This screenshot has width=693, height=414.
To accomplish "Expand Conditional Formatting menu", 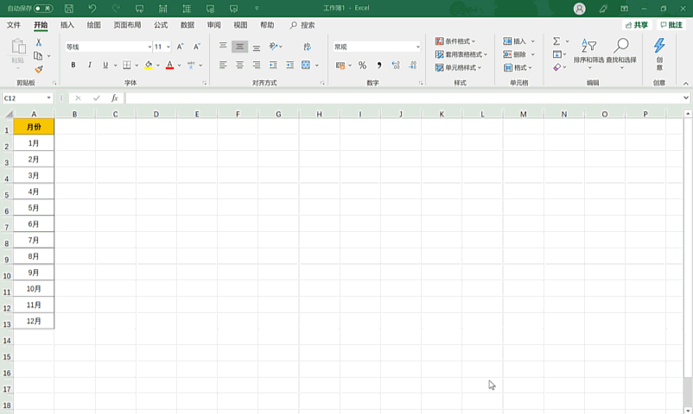I will (455, 41).
